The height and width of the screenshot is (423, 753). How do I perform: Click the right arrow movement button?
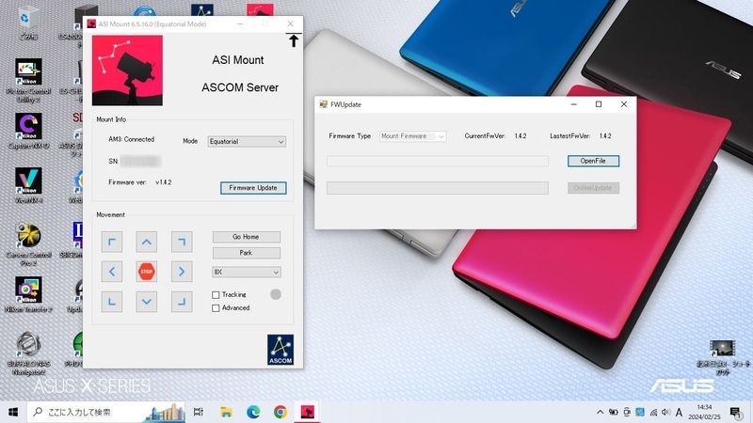182,272
